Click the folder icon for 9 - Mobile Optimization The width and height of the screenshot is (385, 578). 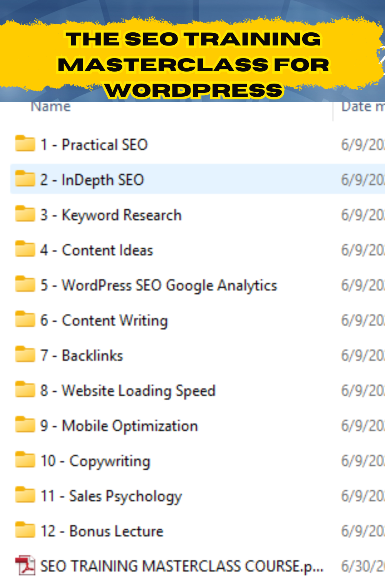click(25, 425)
